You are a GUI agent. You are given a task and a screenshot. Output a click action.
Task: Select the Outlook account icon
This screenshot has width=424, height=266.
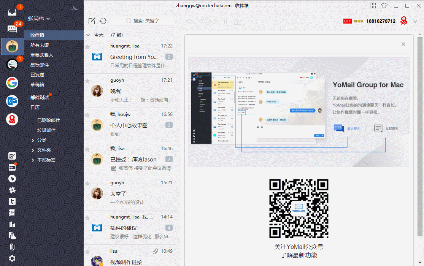(12, 101)
